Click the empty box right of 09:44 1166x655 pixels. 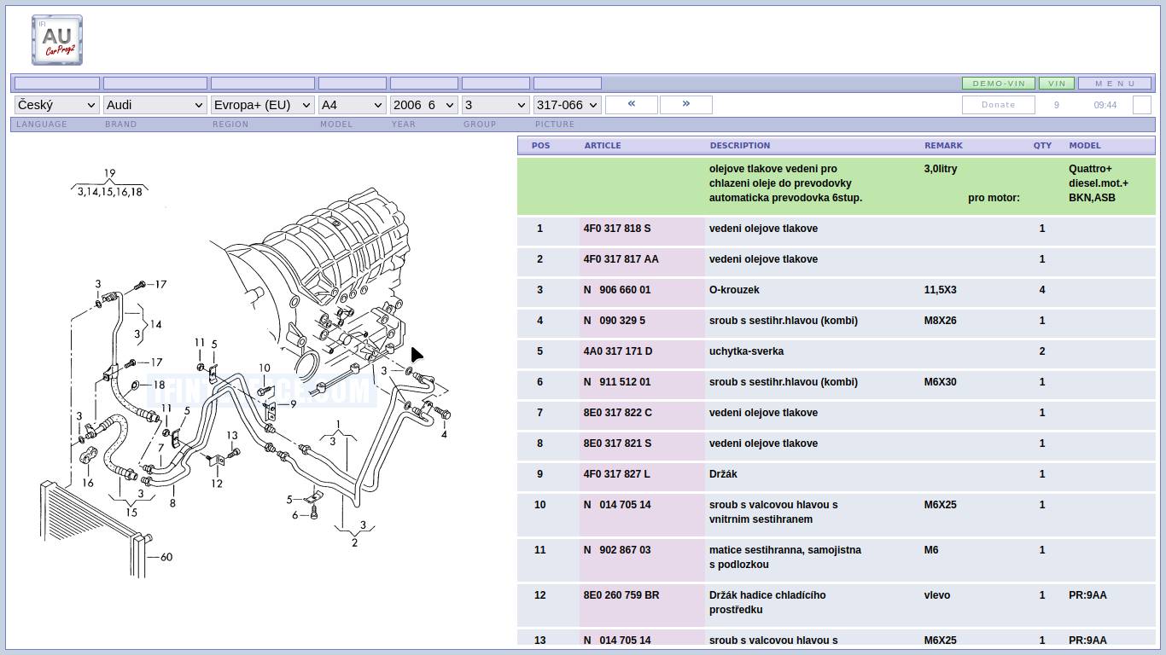(1142, 105)
